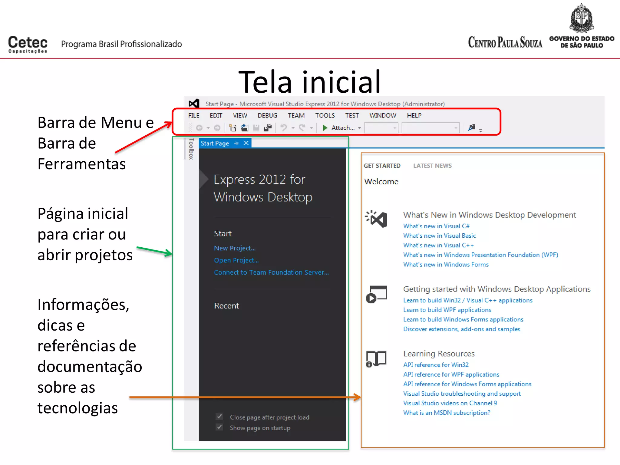Open Learn to build WPF applications link
The image size is (620, 465).
click(x=447, y=310)
